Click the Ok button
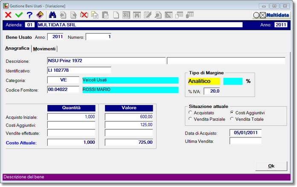Viewport: 297px width, 187px height. pos(271,166)
